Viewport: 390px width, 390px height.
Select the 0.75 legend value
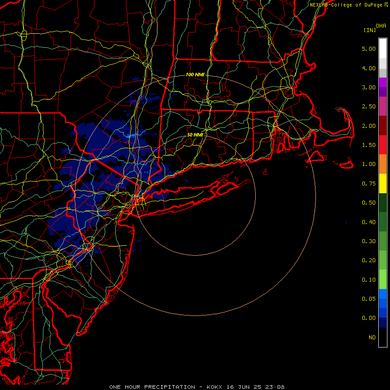pyautogui.click(x=369, y=184)
